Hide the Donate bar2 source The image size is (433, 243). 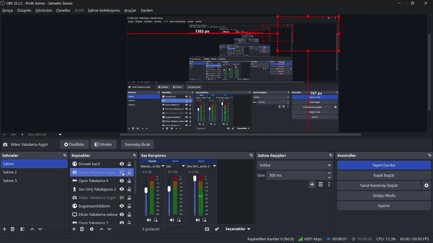pyautogui.click(x=122, y=164)
